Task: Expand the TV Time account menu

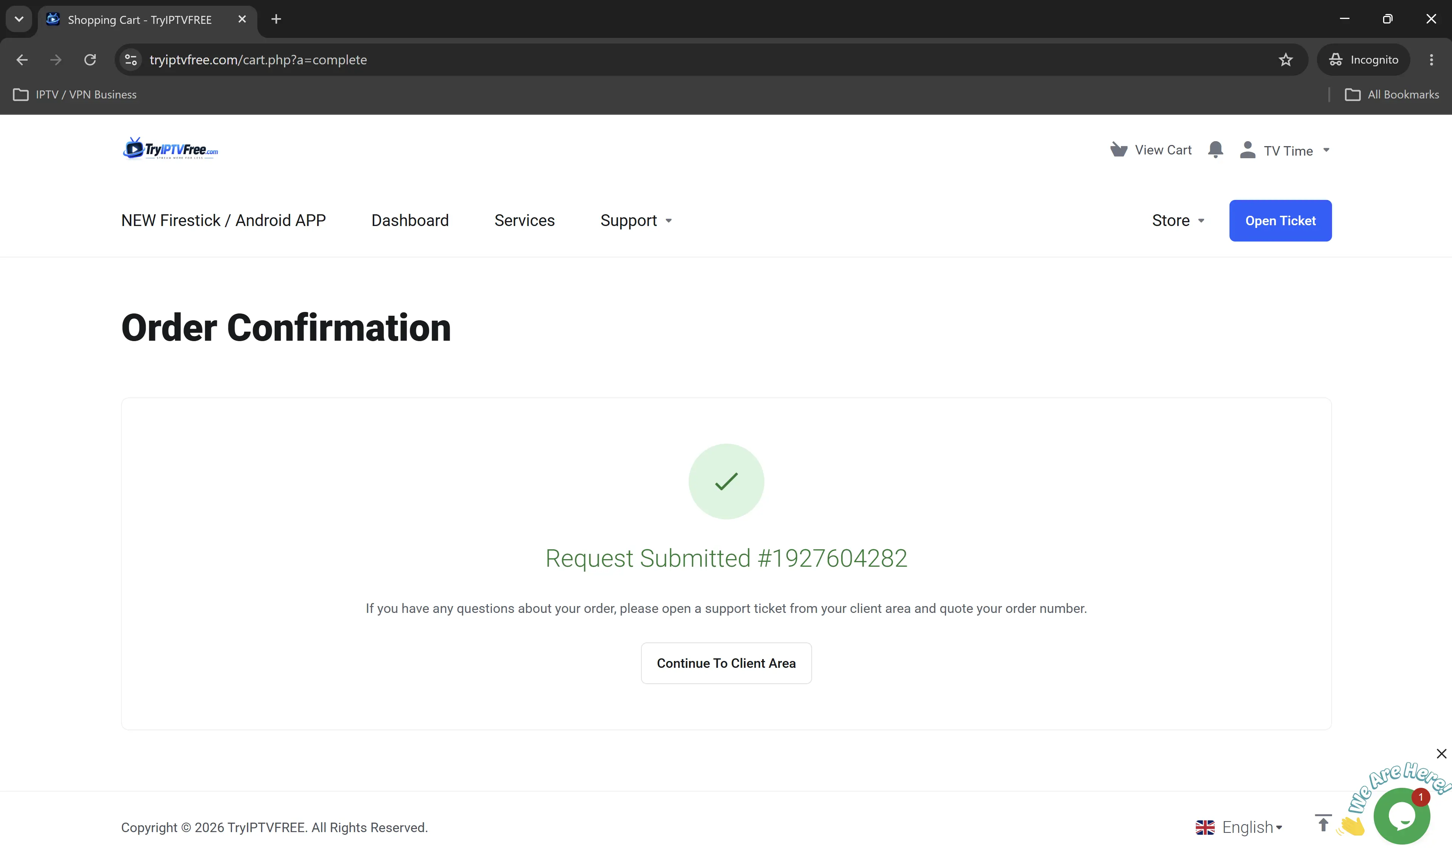Action: 1285,150
